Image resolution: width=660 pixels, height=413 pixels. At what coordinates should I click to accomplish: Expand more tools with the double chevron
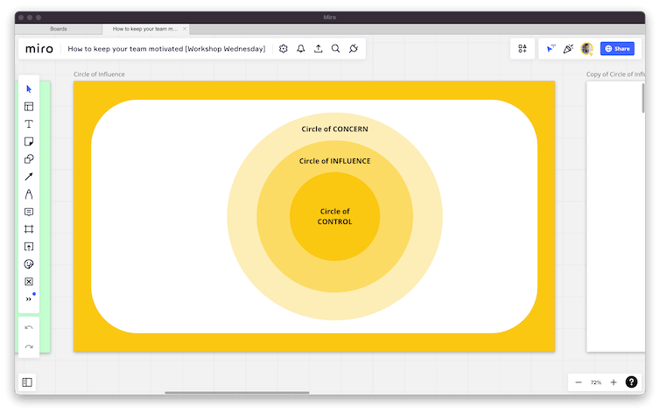point(29,299)
